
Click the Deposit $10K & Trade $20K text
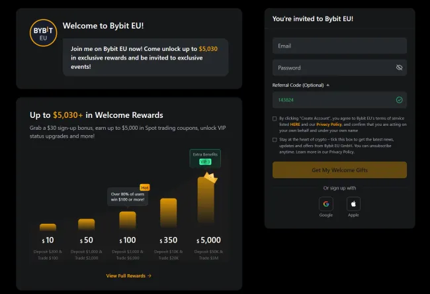click(169, 255)
